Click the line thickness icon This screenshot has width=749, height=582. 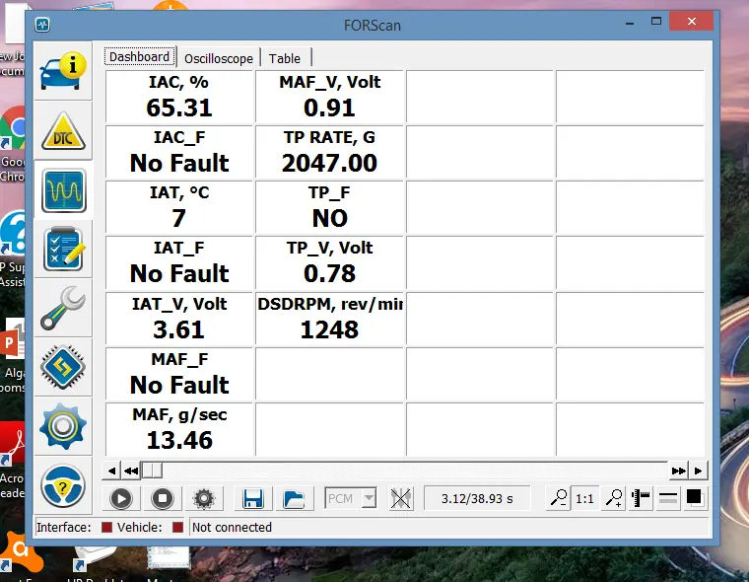pyautogui.click(x=668, y=498)
